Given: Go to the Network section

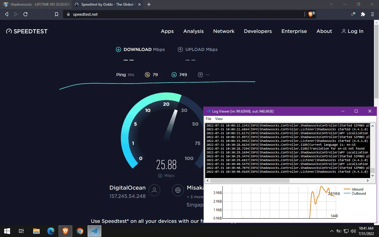Looking at the screenshot, I should point(224,31).
